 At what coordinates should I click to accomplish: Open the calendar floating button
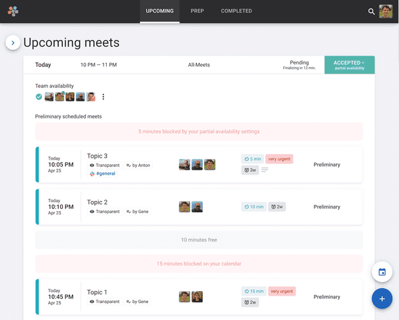point(382,272)
